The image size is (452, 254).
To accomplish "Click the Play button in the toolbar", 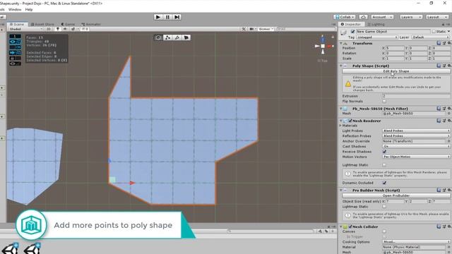I will [158, 17].
